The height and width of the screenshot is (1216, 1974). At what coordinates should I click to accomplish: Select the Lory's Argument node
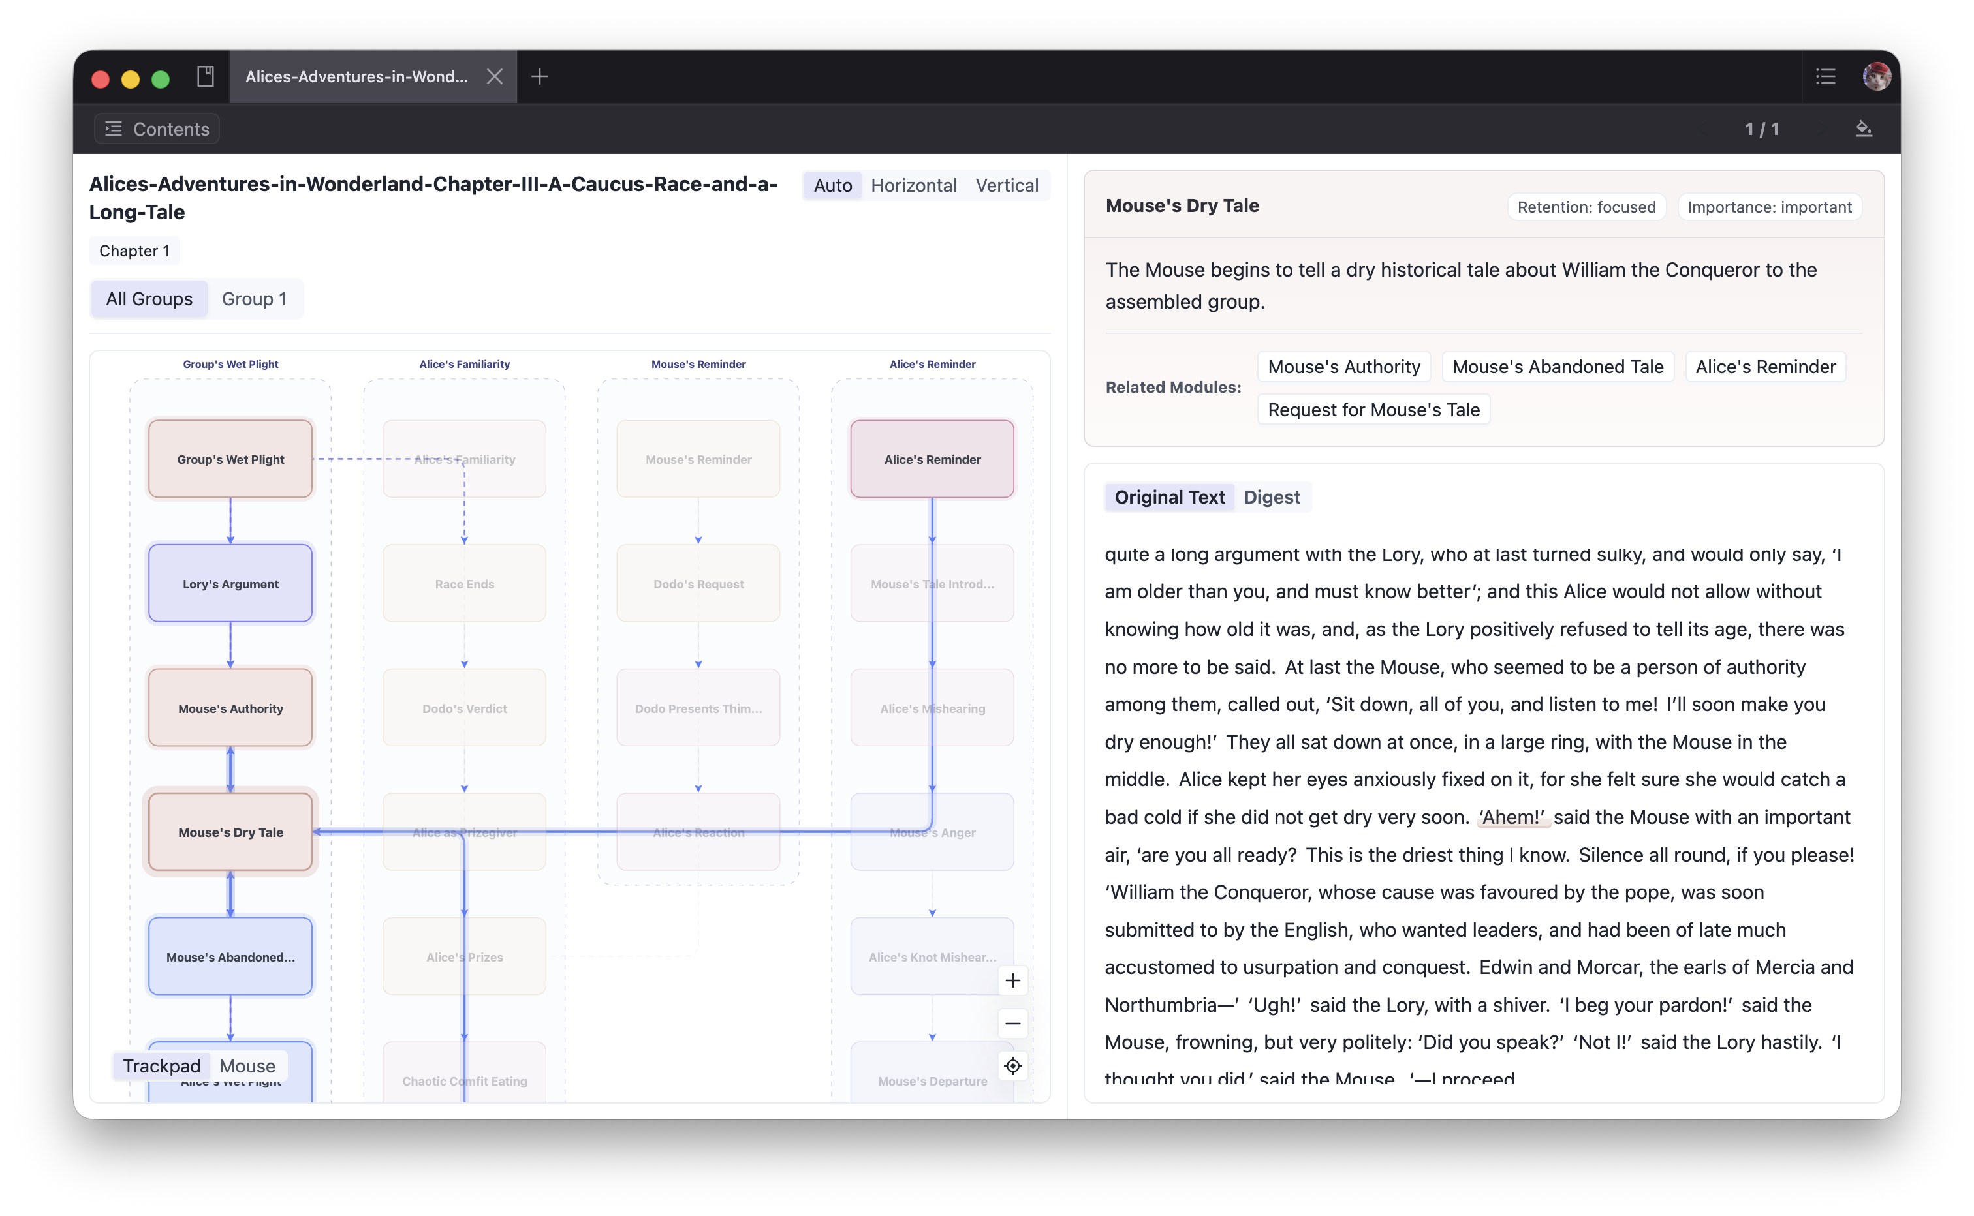click(231, 584)
